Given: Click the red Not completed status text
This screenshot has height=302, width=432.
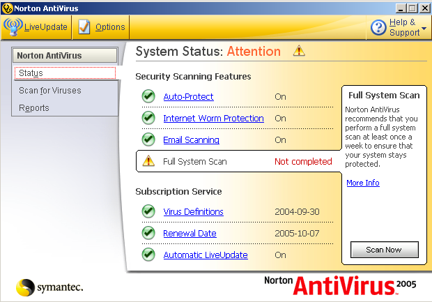Looking at the screenshot, I should pyautogui.click(x=303, y=161).
